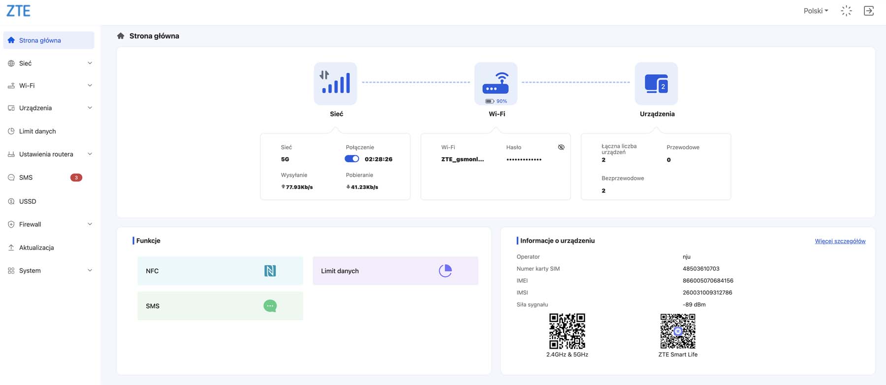Click the globe icon next to Sieć

click(11, 63)
